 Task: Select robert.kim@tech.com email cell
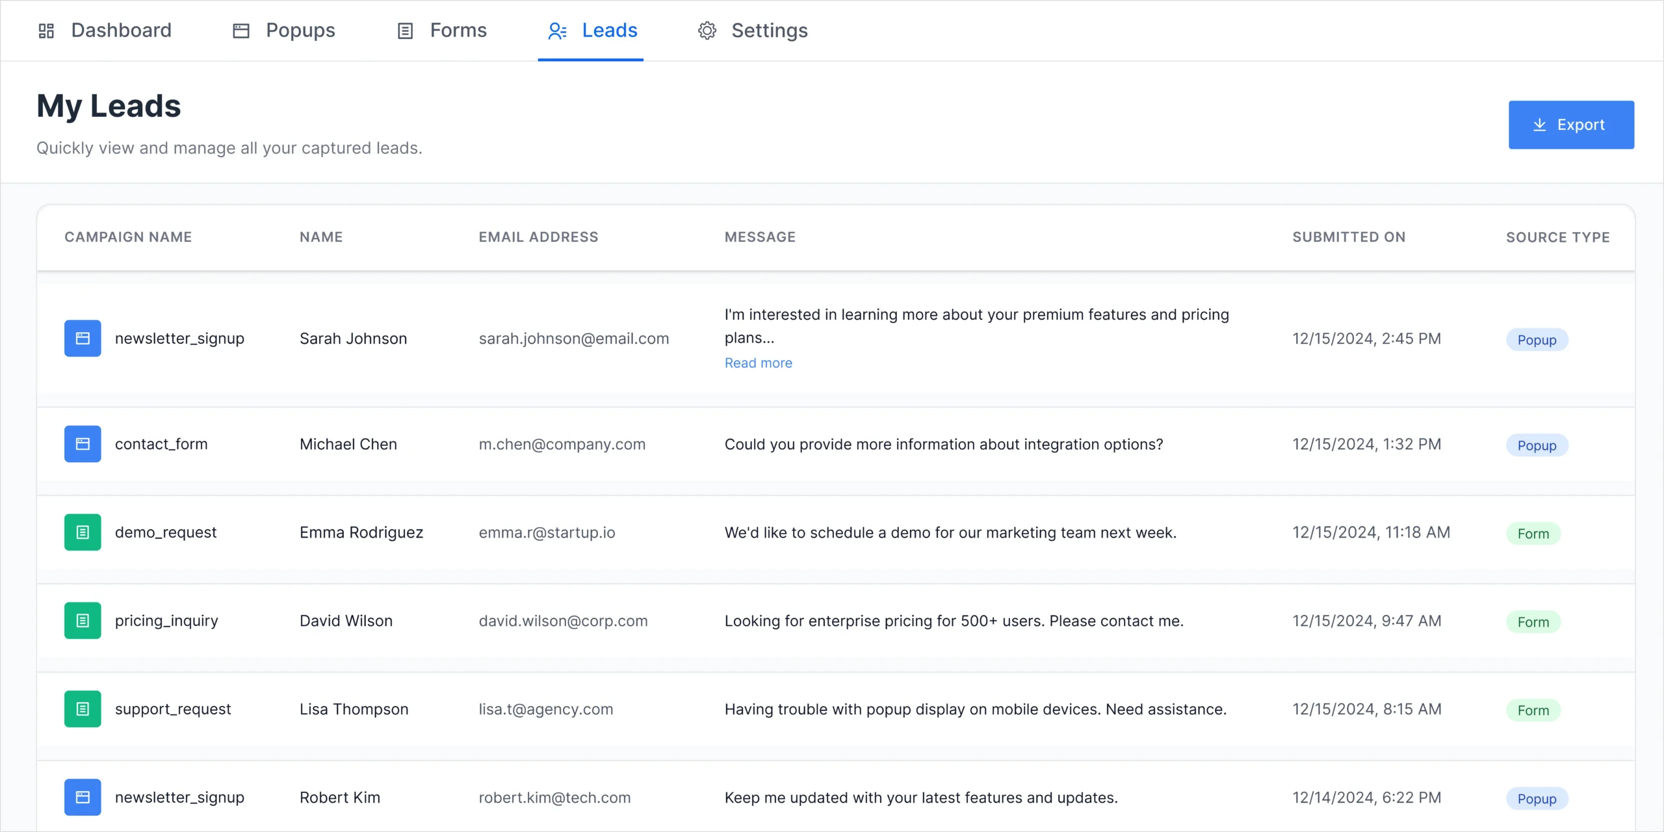(554, 798)
